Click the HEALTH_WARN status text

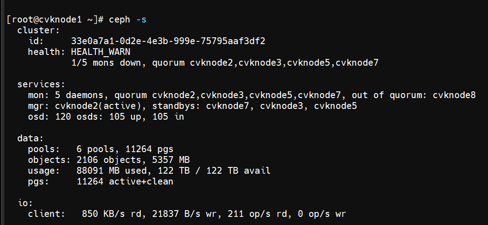tap(100, 52)
